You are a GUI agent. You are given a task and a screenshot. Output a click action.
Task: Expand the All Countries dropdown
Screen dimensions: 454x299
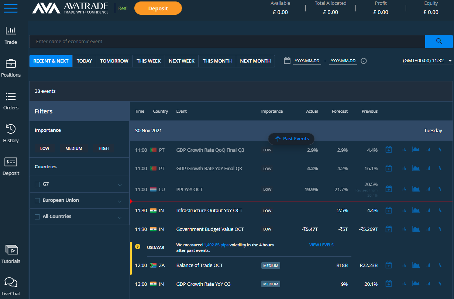pos(120,217)
